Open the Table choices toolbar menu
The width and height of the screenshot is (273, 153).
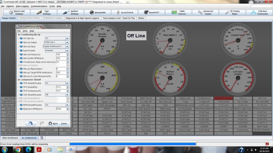[x=179, y=12]
